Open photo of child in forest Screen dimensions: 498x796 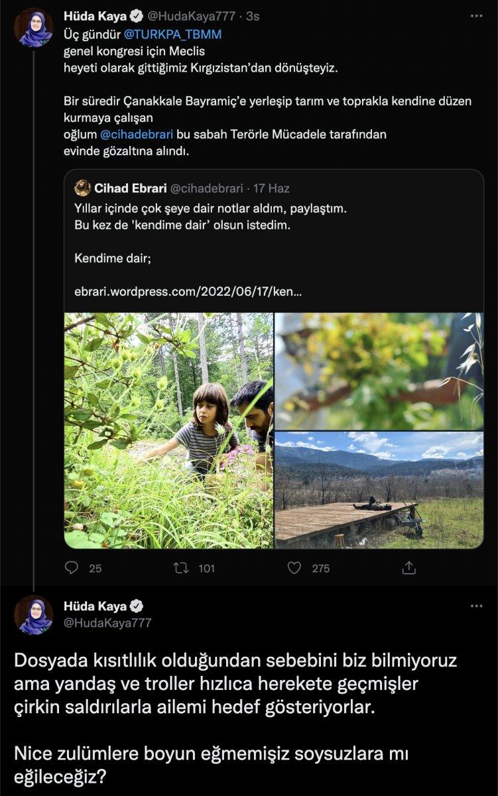tap(168, 430)
